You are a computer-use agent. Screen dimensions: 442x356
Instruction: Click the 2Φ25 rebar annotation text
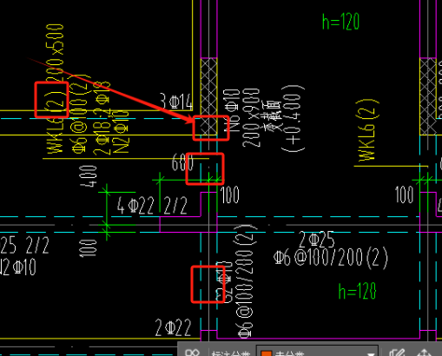pyautogui.click(x=317, y=240)
